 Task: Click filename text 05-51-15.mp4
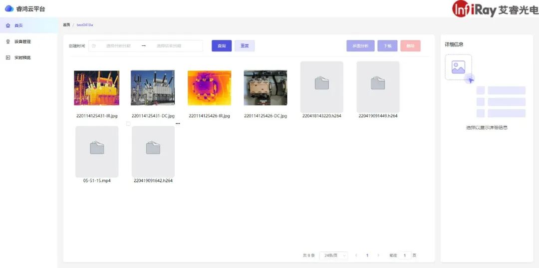tap(97, 180)
